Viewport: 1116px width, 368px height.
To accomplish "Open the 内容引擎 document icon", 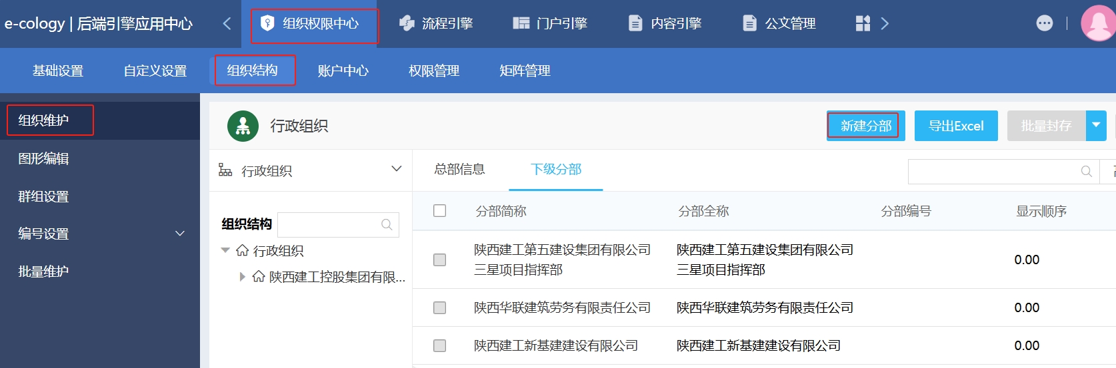I will [635, 23].
